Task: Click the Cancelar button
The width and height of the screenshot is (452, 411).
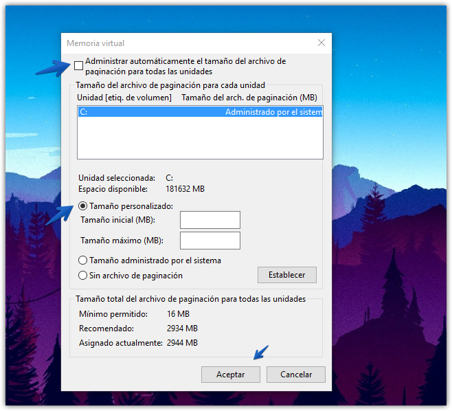Action: [x=296, y=375]
